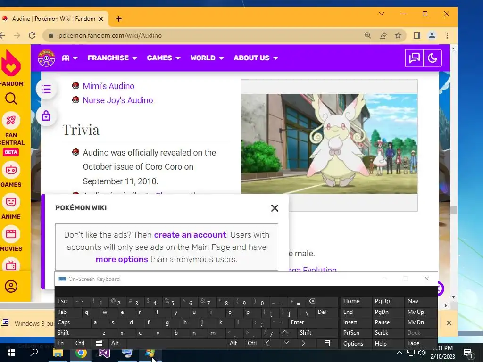
Task: Toggle left Ctrl key on On-Screen Keyboard
Action: point(81,343)
